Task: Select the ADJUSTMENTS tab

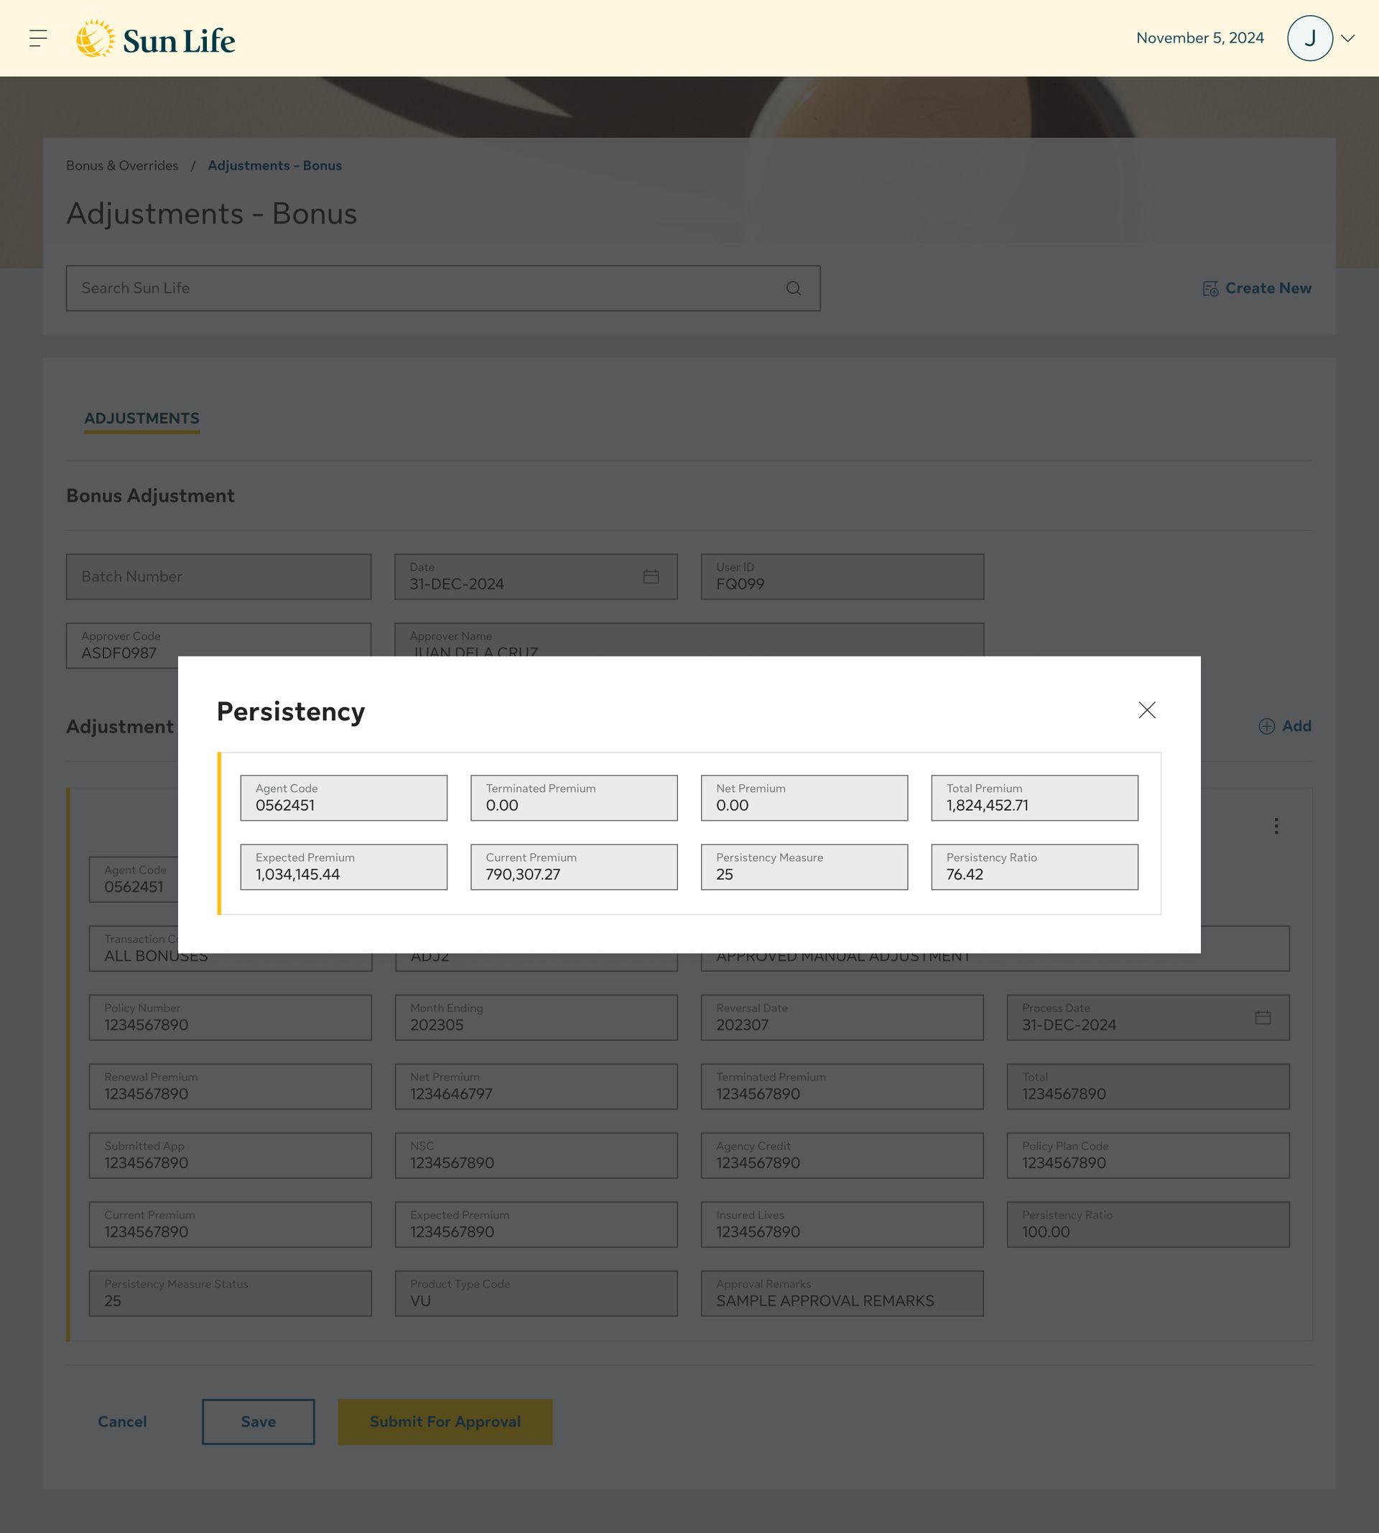Action: (141, 418)
